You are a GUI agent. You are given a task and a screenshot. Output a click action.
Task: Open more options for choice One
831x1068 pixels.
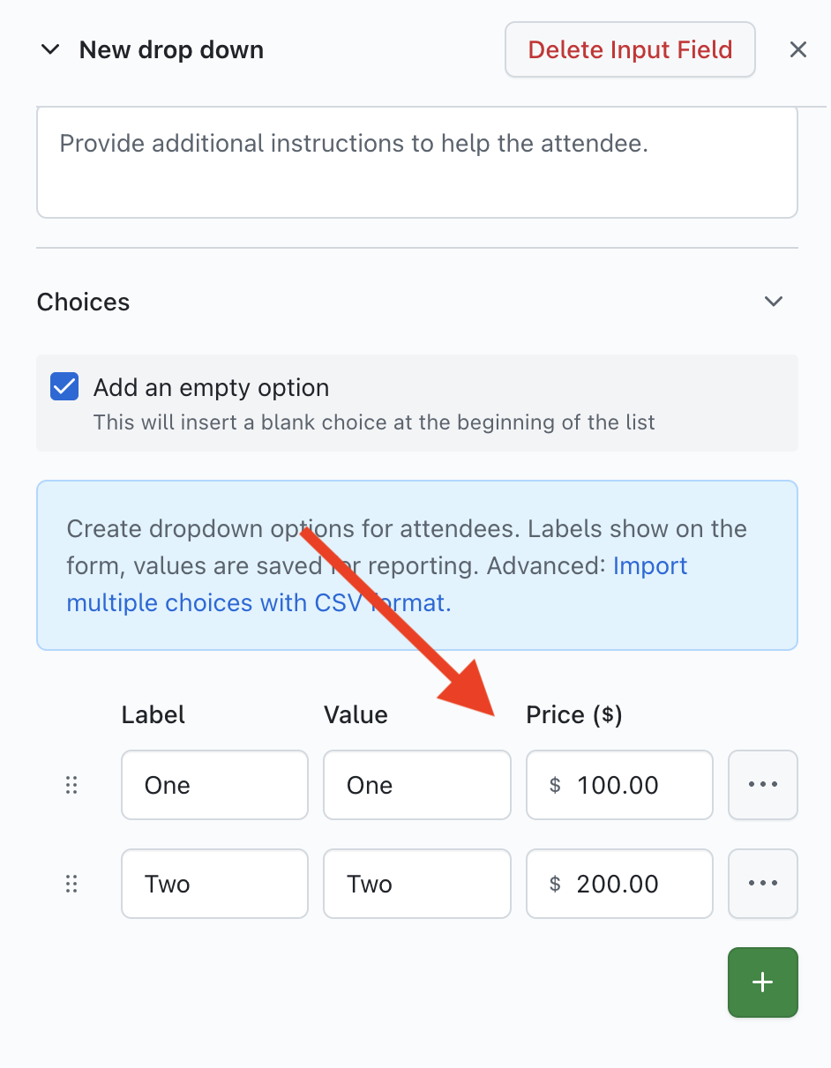(x=762, y=785)
